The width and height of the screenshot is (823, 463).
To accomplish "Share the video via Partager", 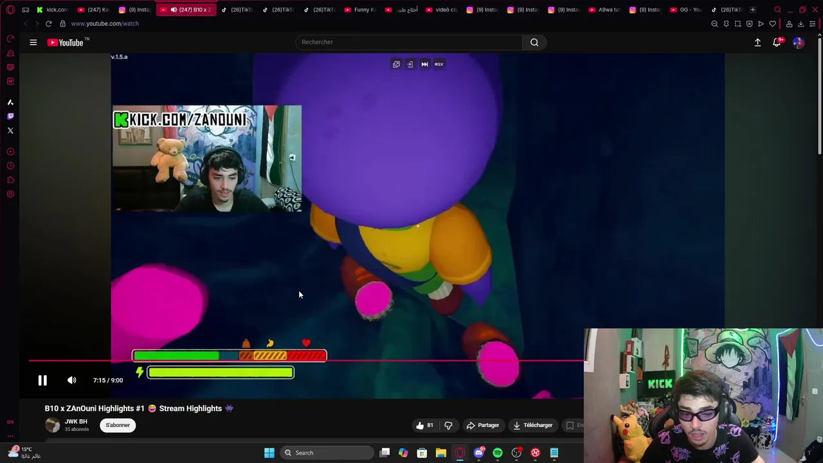I will 483,425.
